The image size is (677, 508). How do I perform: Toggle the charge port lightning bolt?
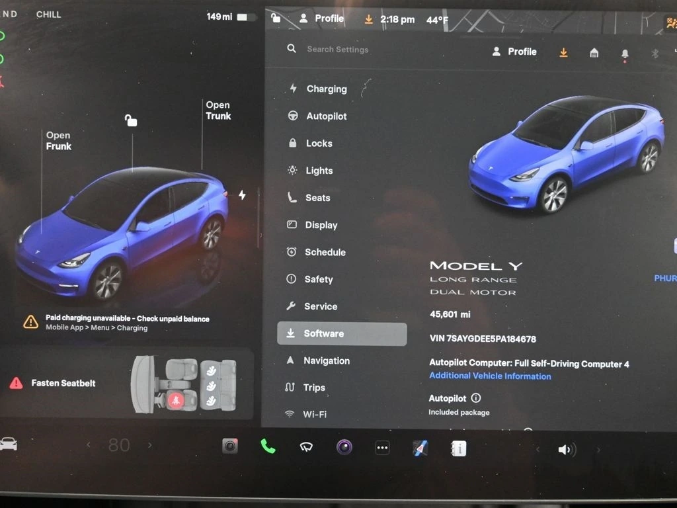[242, 195]
